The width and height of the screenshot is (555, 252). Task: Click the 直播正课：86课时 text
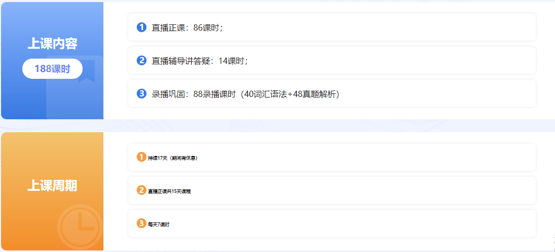(x=187, y=28)
